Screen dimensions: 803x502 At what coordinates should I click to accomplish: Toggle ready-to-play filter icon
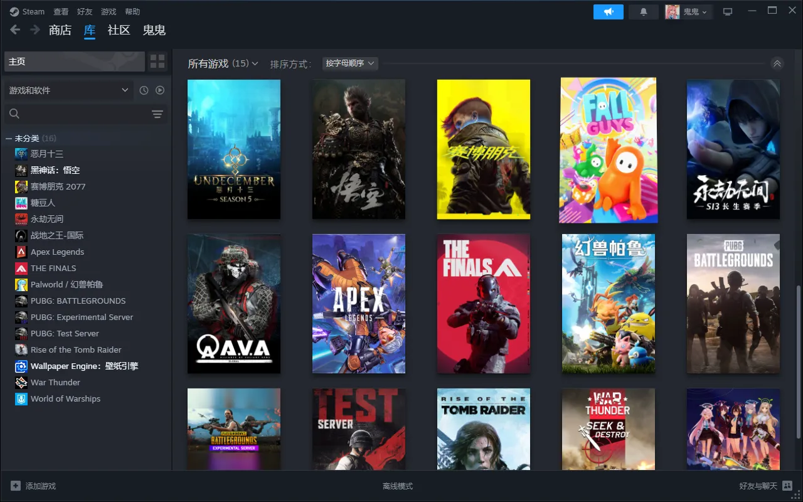(x=160, y=90)
